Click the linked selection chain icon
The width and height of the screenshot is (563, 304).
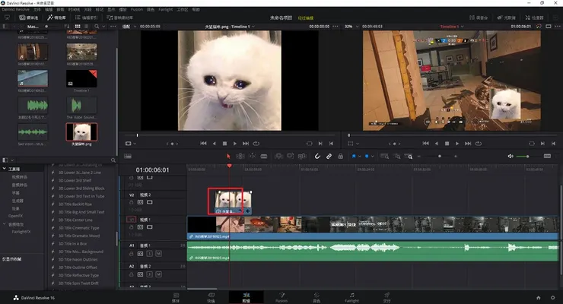click(x=329, y=156)
